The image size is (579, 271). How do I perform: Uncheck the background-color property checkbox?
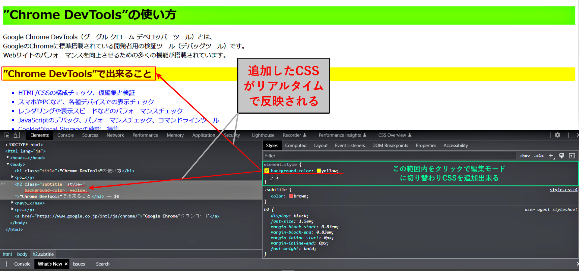point(267,171)
